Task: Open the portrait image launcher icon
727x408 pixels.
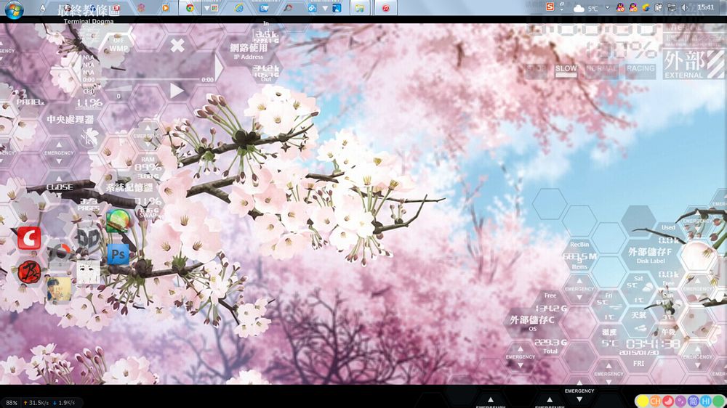Action: pos(59,289)
